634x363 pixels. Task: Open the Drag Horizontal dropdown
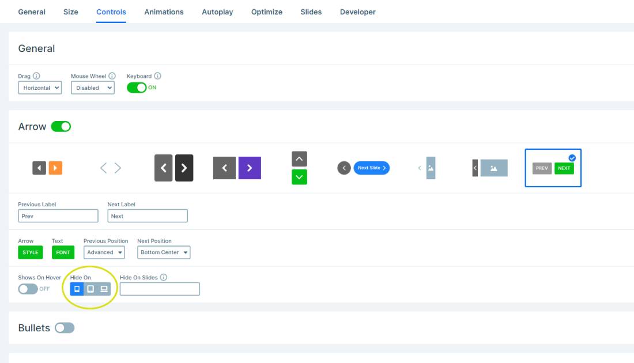(x=40, y=88)
